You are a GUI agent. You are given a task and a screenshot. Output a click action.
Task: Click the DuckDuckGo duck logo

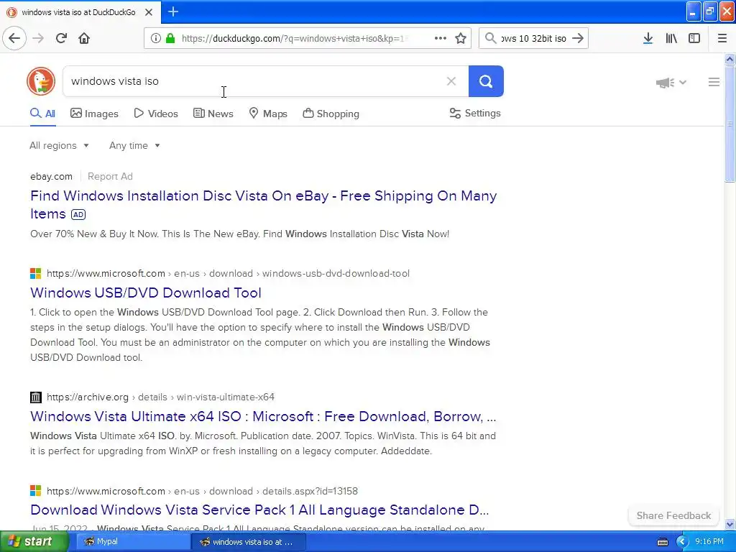[x=41, y=81]
